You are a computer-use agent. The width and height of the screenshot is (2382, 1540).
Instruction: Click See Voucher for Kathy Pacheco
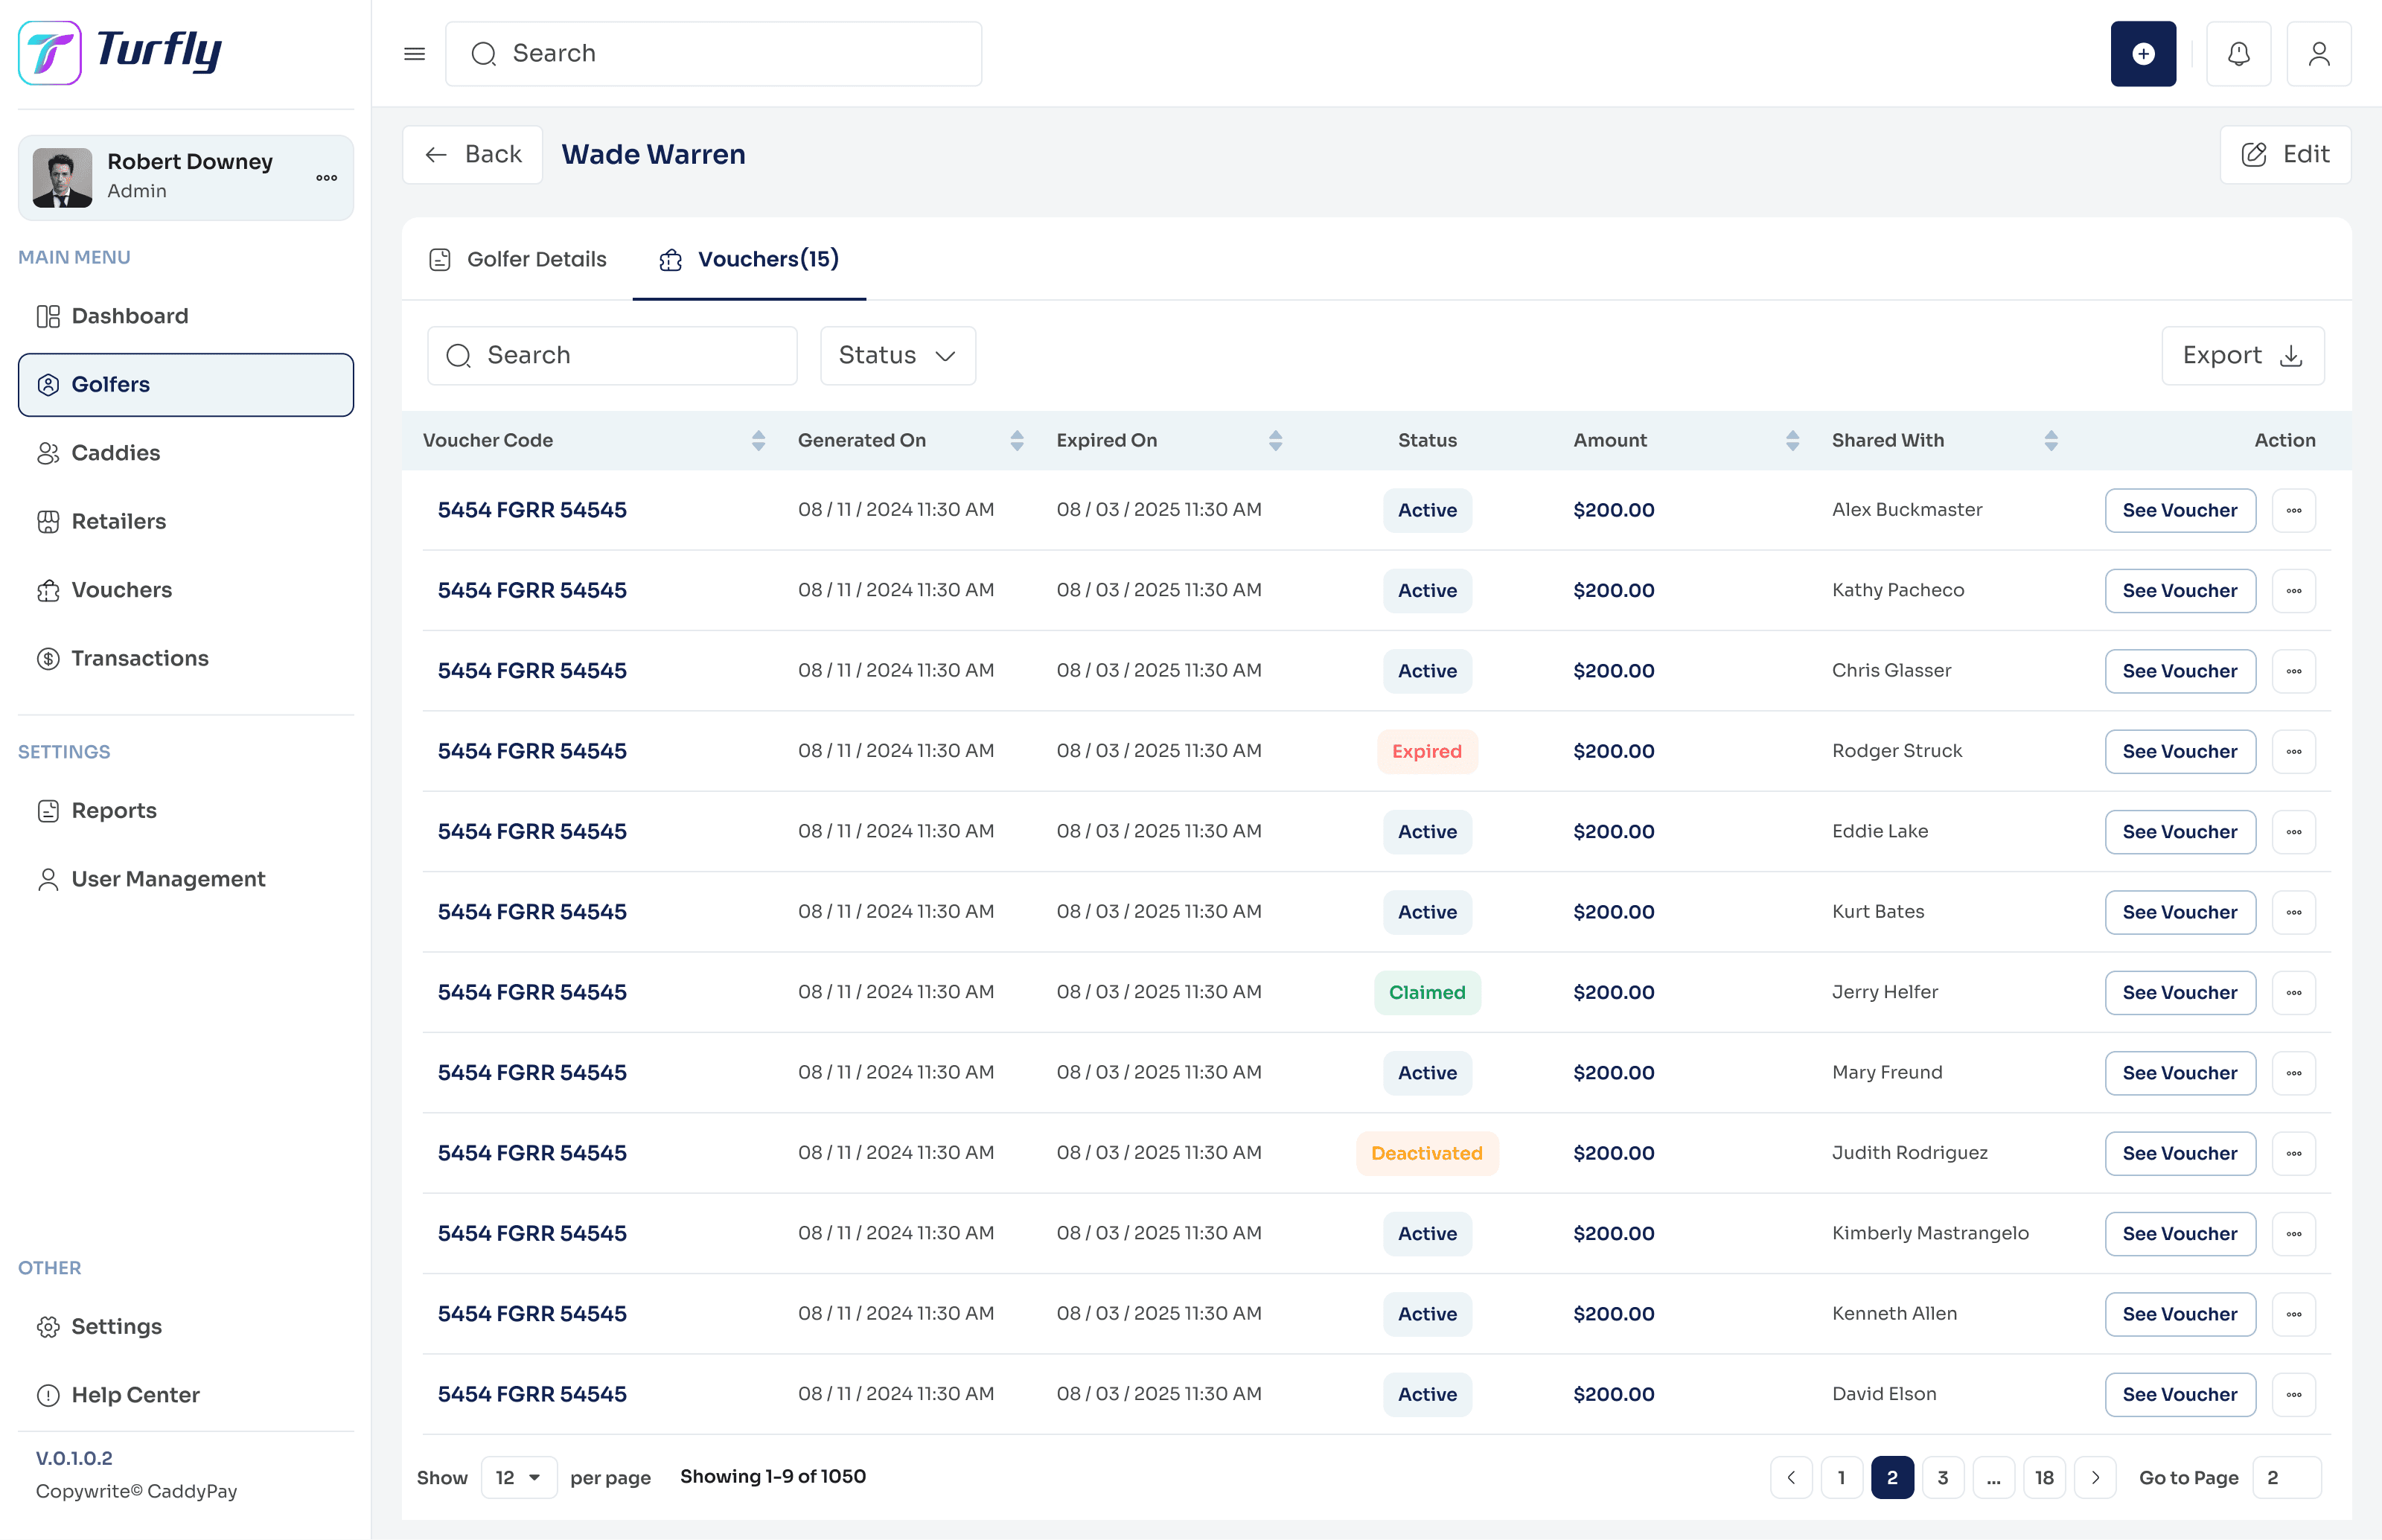click(2179, 590)
